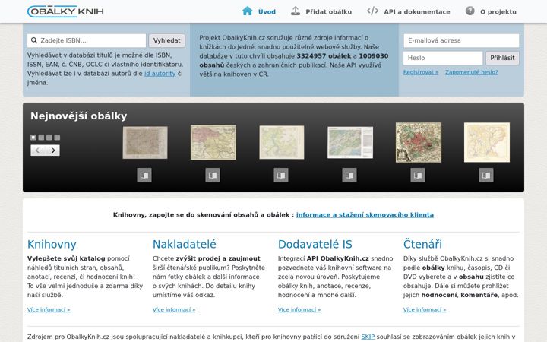The height and width of the screenshot is (342, 547).
Task: Click the Knihovny heading
Action: coord(52,244)
